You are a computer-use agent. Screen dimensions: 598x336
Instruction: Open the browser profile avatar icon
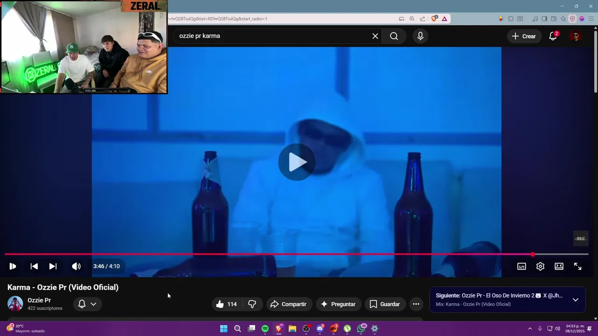point(582,19)
